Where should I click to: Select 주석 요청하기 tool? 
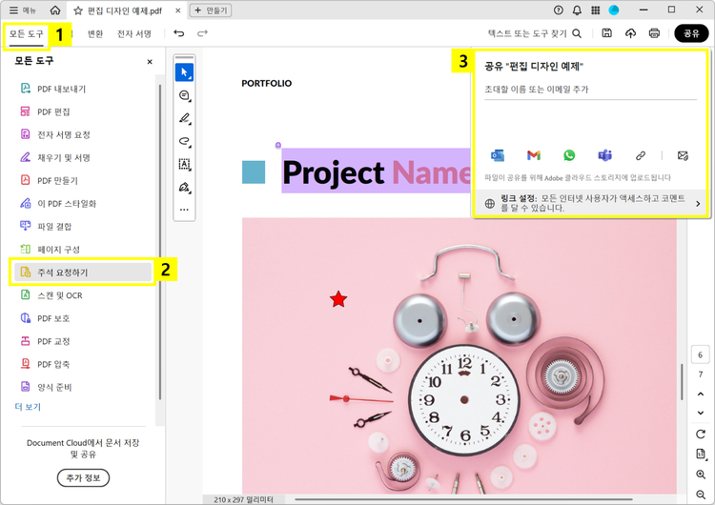(x=83, y=273)
